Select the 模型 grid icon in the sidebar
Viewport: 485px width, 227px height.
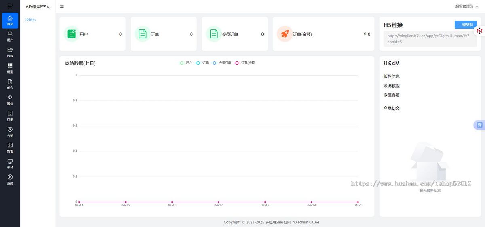10,68
